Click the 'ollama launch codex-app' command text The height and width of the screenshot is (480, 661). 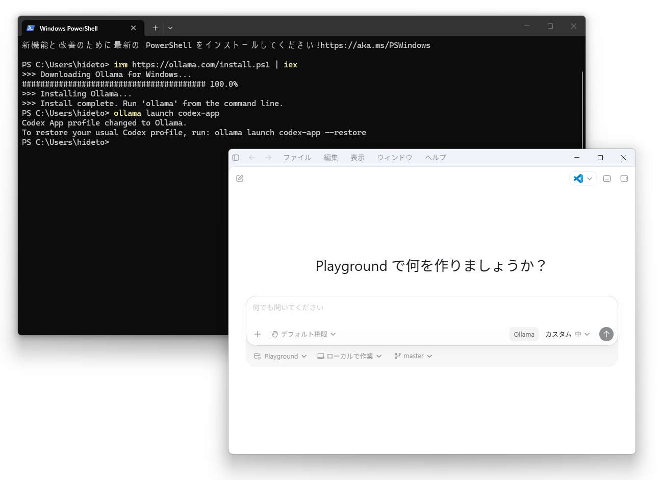166,113
